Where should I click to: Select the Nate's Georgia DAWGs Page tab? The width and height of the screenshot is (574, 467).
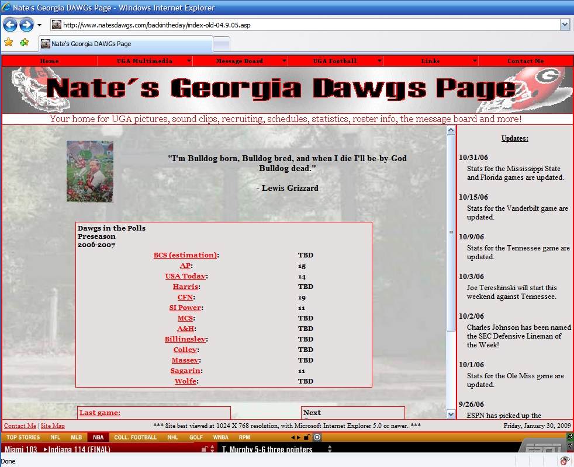[x=126, y=44]
